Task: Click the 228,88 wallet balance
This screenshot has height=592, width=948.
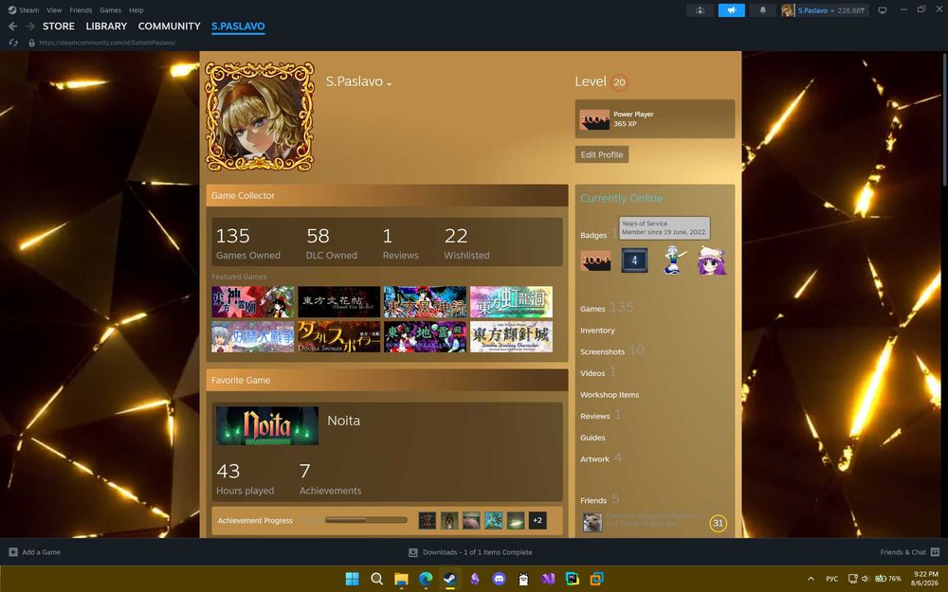Action: pyautogui.click(x=850, y=10)
